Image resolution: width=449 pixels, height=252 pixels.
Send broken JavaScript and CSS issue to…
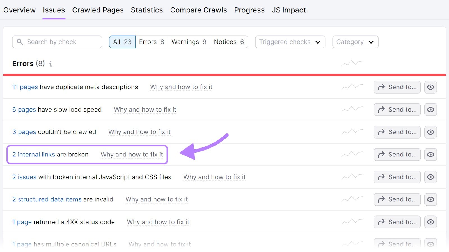(397, 177)
